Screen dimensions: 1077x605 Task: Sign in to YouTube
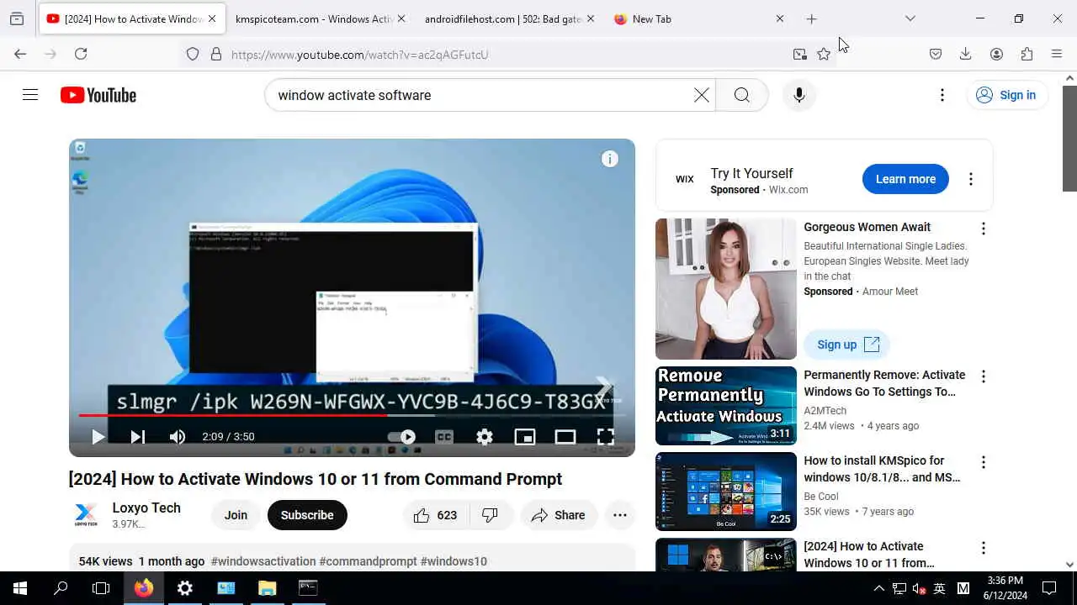pyautogui.click(x=1007, y=95)
